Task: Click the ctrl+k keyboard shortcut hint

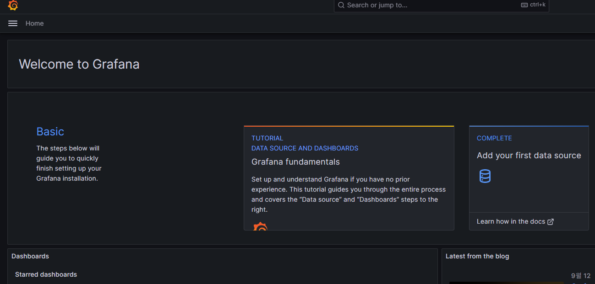Action: 533,5
